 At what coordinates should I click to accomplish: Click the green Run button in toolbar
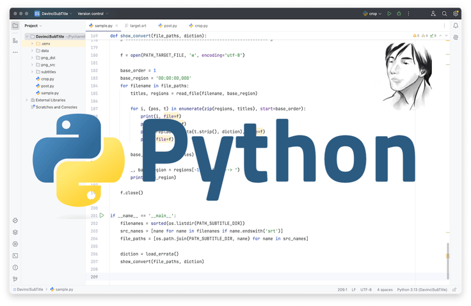389,13
